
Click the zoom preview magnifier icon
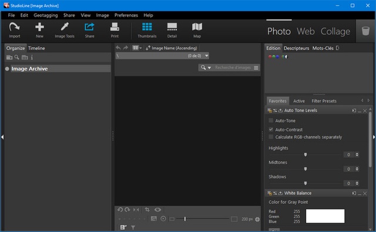(154, 218)
